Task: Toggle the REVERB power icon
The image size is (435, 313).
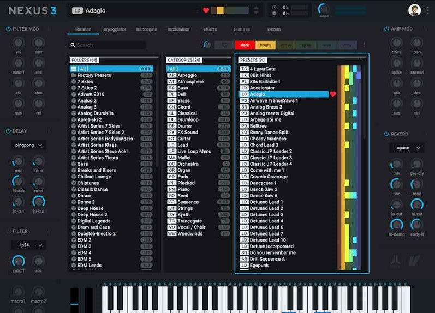Action: 386,134
